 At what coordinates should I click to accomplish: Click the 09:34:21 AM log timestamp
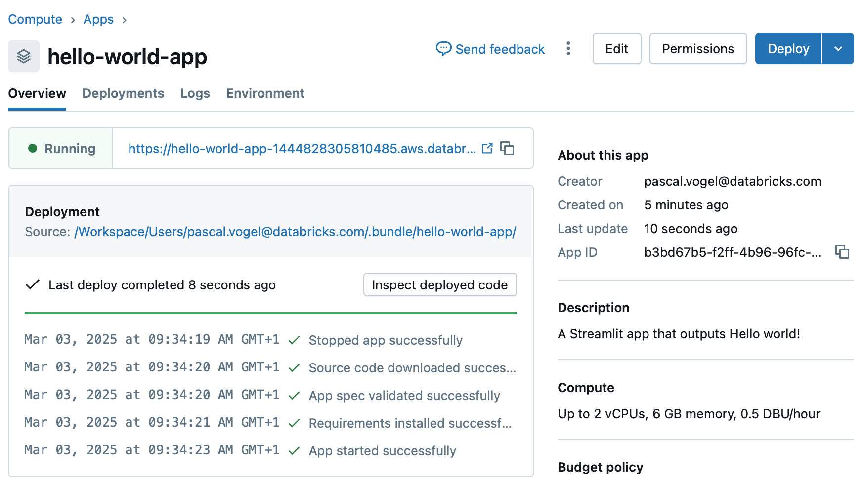click(x=152, y=422)
